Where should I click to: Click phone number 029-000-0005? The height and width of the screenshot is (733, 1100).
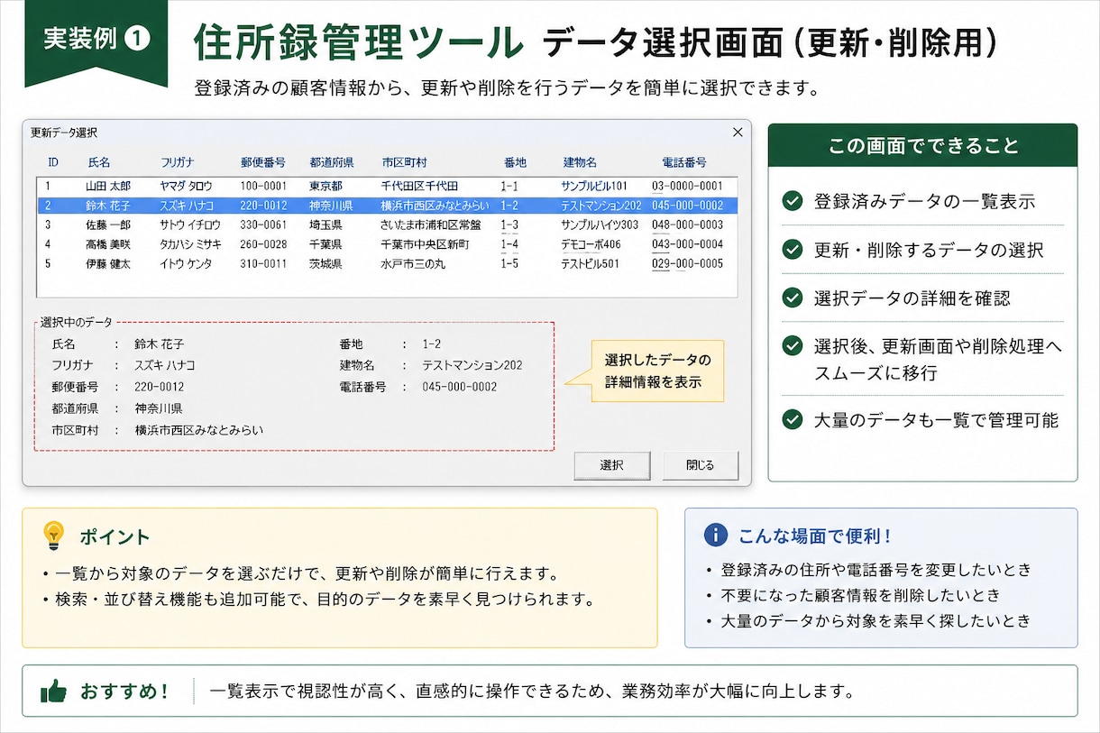[687, 264]
